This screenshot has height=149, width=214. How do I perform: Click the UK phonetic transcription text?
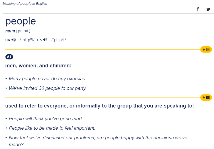coord(27,40)
